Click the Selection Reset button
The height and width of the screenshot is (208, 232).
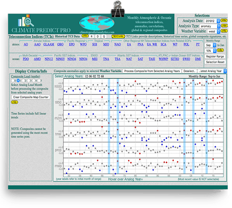tap(215, 62)
